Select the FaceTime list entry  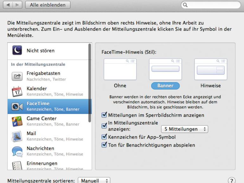coord(48,106)
